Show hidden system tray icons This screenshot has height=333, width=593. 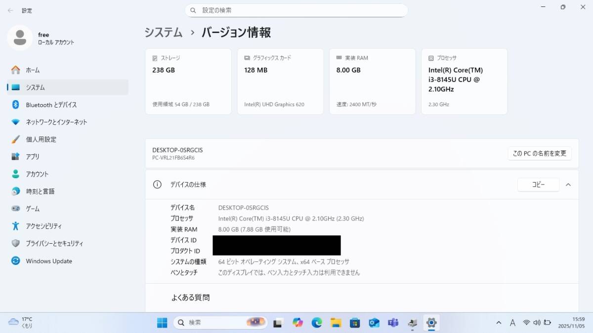point(498,323)
